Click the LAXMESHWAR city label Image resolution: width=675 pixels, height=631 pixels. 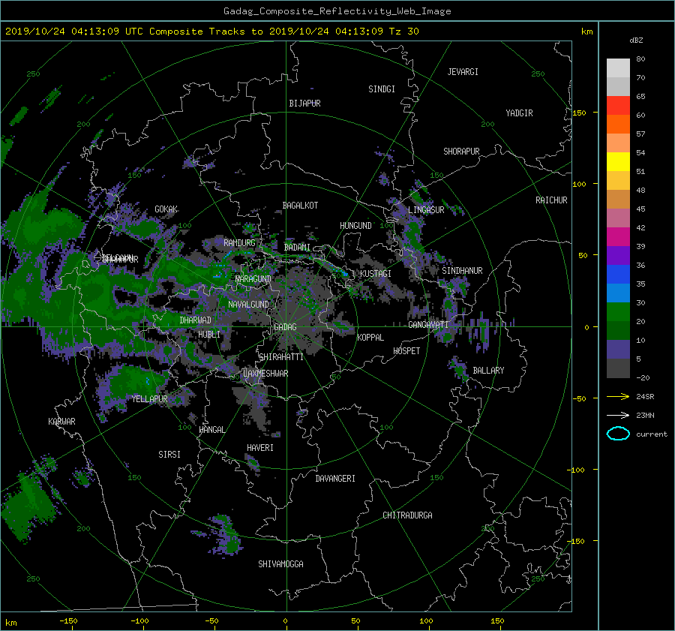[x=265, y=374]
